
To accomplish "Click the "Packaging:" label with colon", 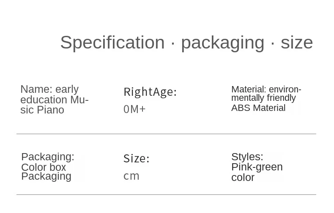I will click(x=48, y=157).
